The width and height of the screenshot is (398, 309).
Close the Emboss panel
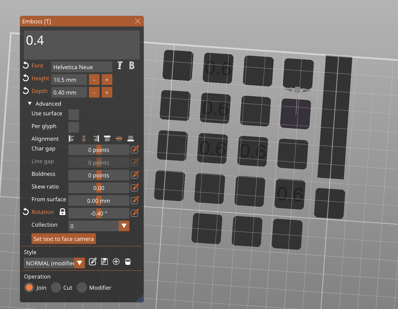pos(138,21)
